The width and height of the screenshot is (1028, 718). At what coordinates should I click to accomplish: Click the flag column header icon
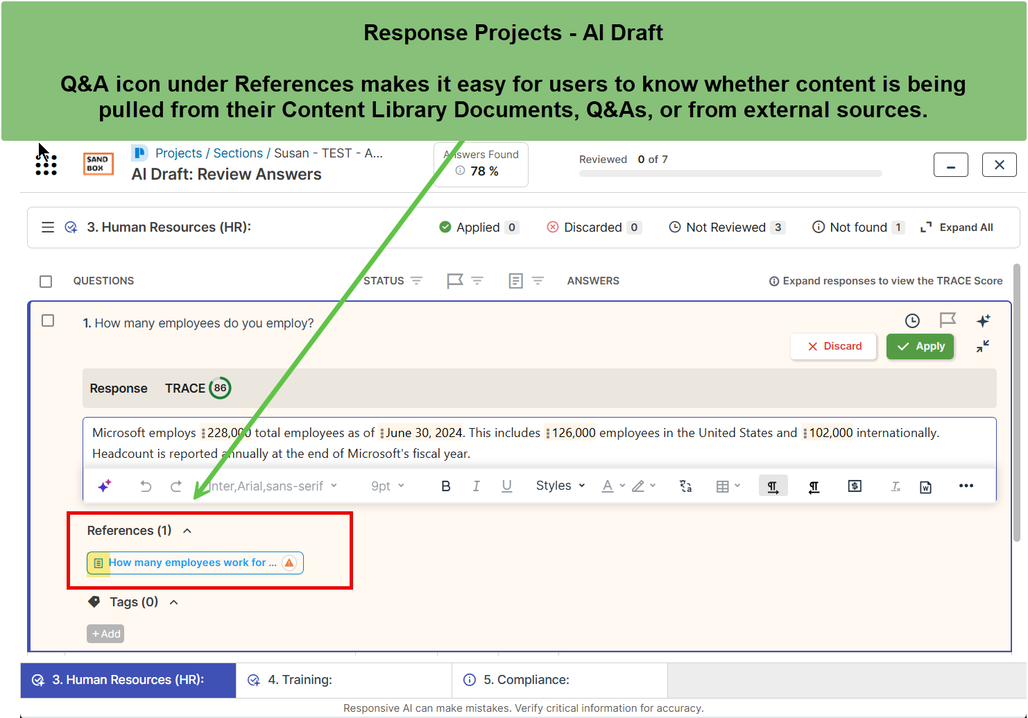pos(455,281)
